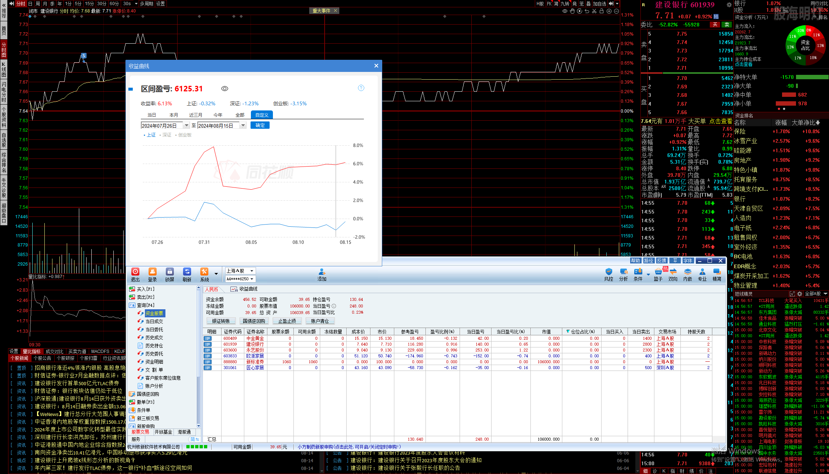Click the scissors cut icon above chart
Image resolution: width=829 pixels, height=474 pixels.
point(594,11)
